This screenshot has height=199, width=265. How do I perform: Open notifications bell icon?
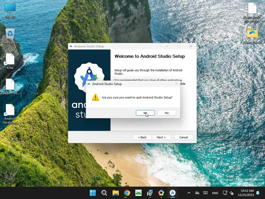[258, 193]
